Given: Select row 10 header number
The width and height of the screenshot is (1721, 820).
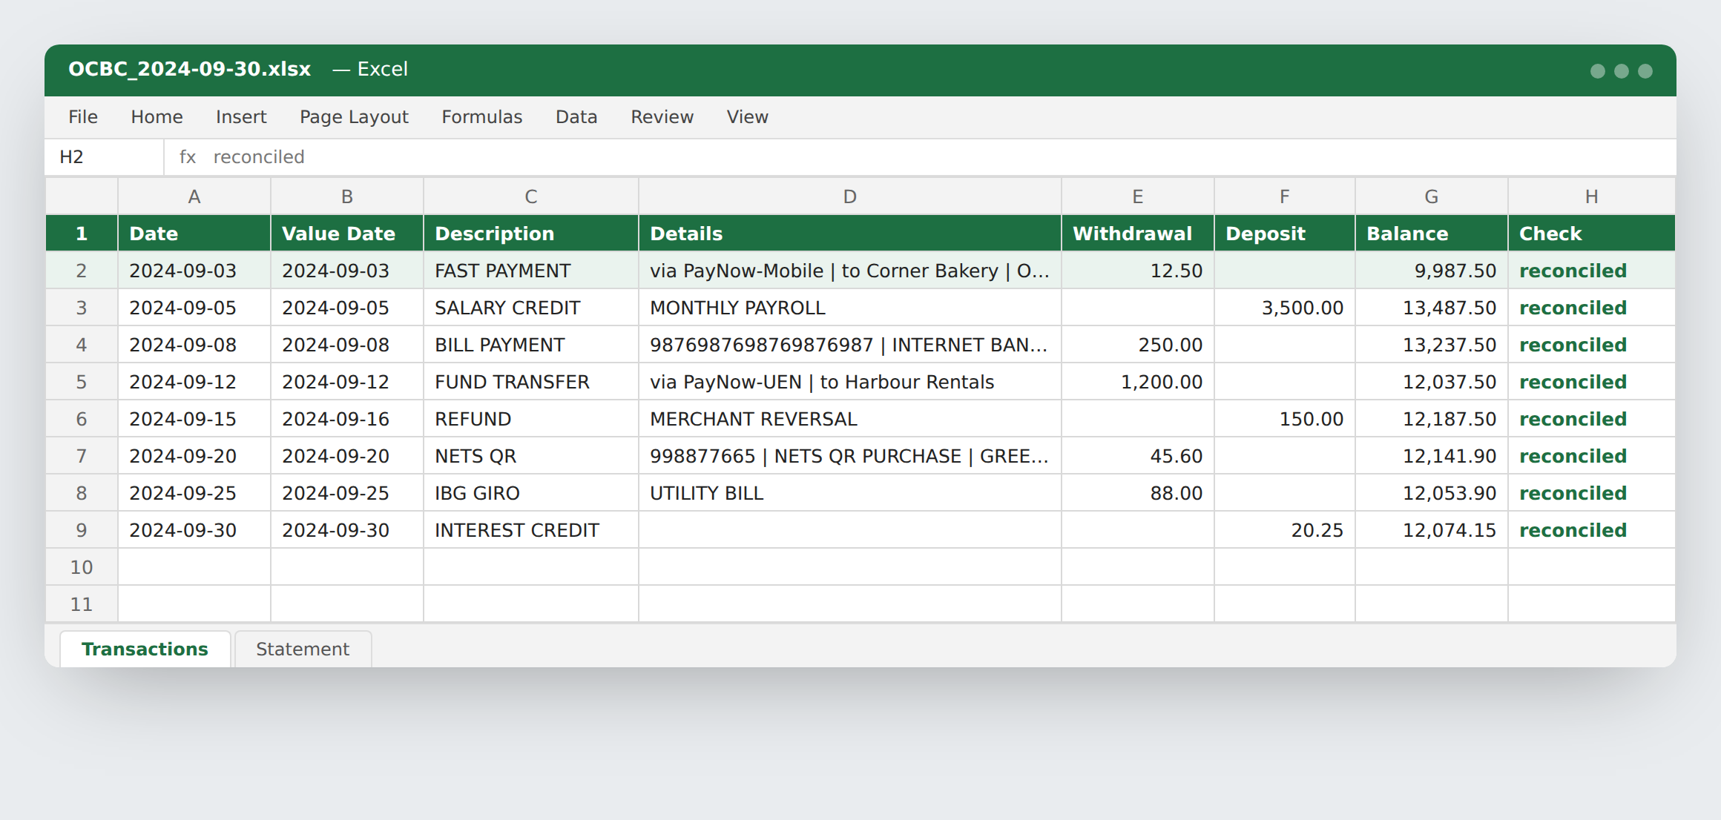Looking at the screenshot, I should pyautogui.click(x=82, y=567).
